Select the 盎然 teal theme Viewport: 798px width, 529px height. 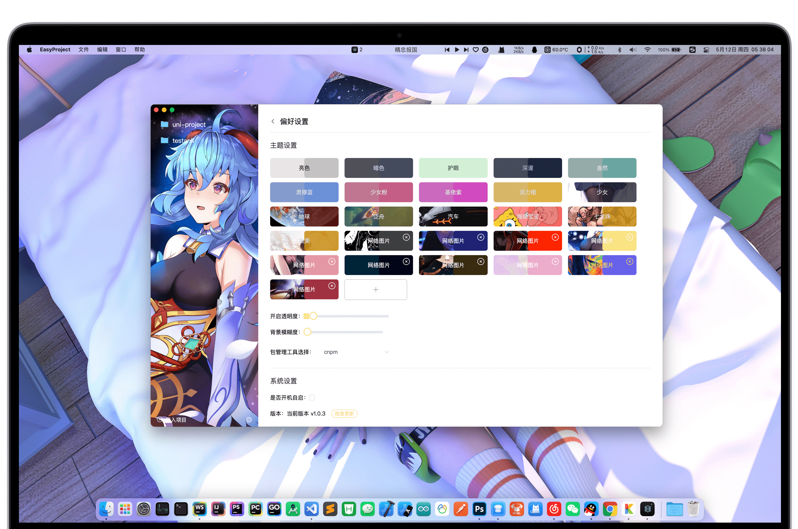pyautogui.click(x=602, y=168)
